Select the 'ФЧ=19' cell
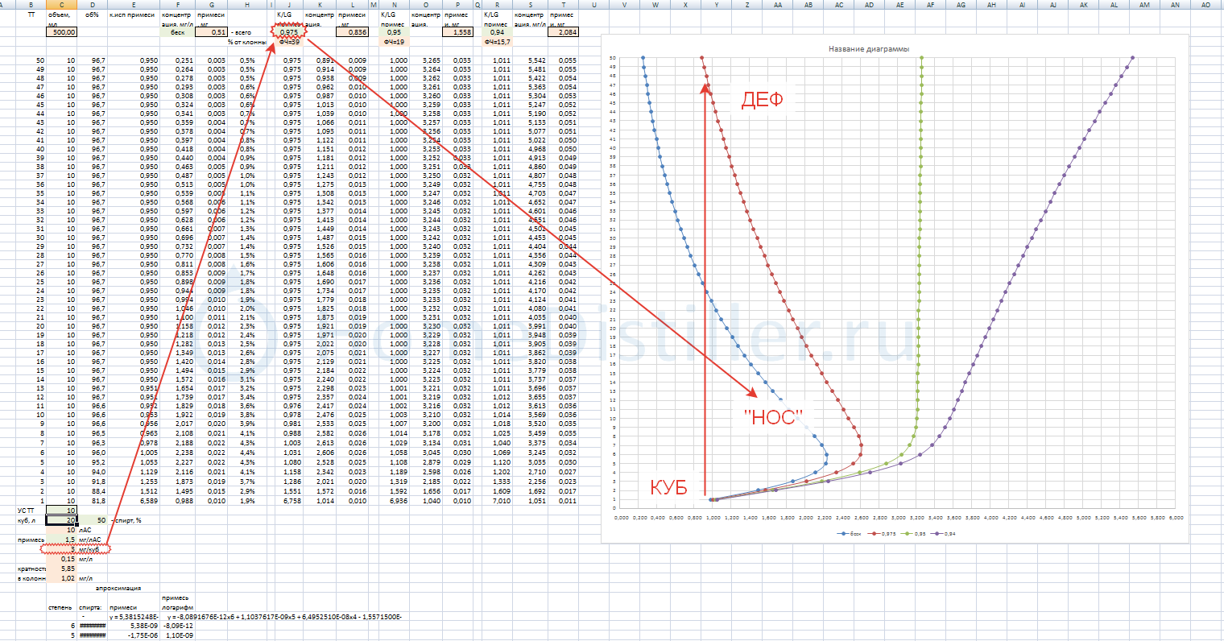This screenshot has height=641, width=1224. [x=394, y=41]
